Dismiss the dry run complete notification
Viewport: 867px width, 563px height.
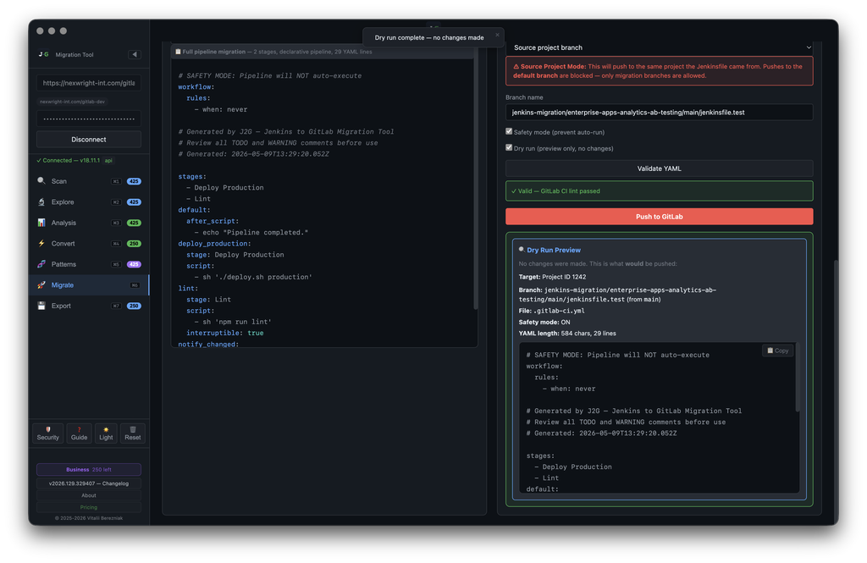click(x=497, y=35)
